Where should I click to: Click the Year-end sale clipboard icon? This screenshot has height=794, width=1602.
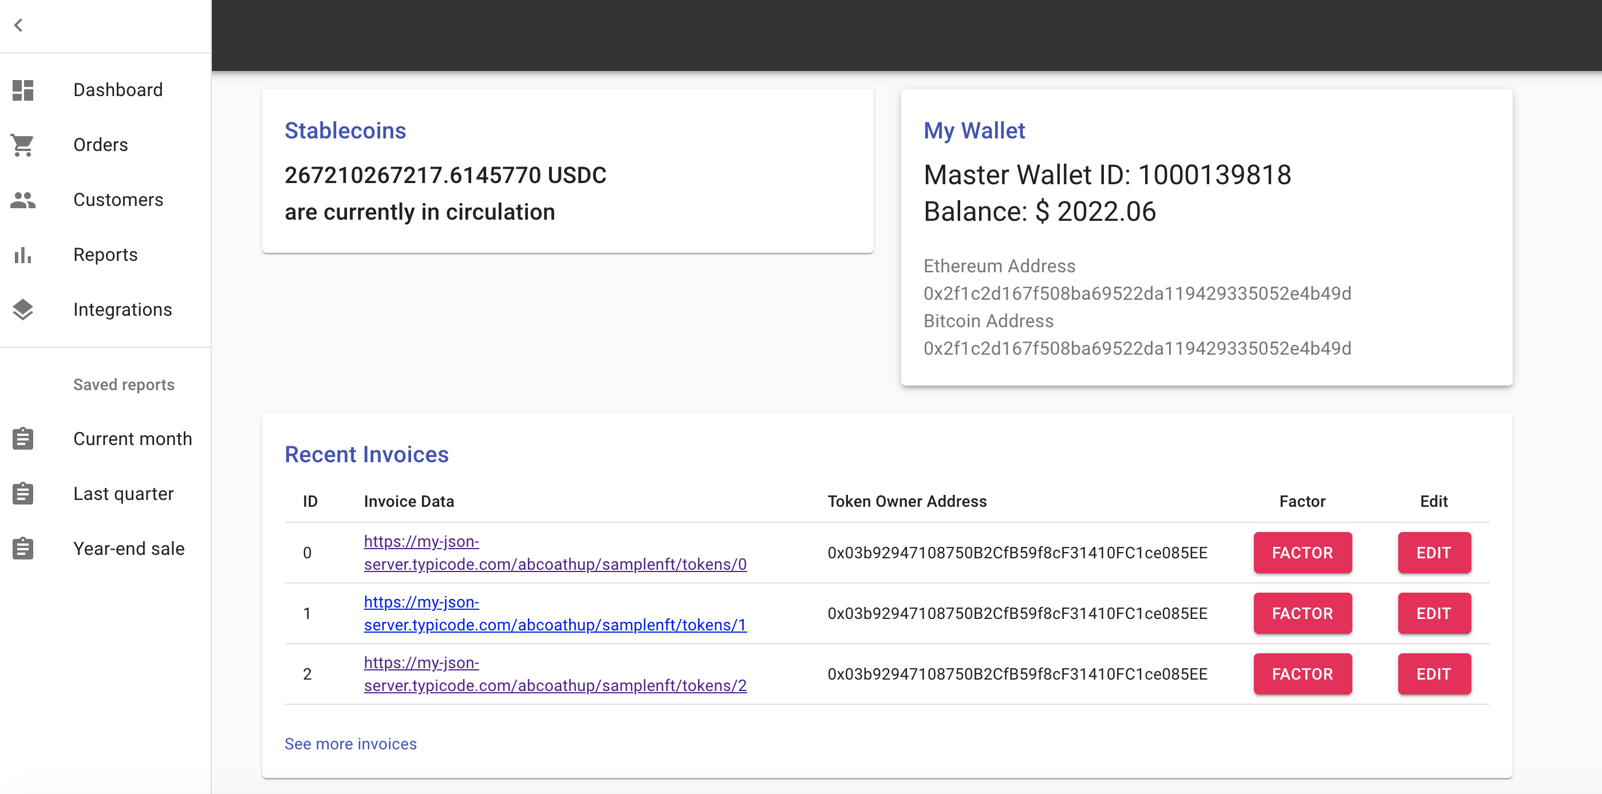[23, 549]
